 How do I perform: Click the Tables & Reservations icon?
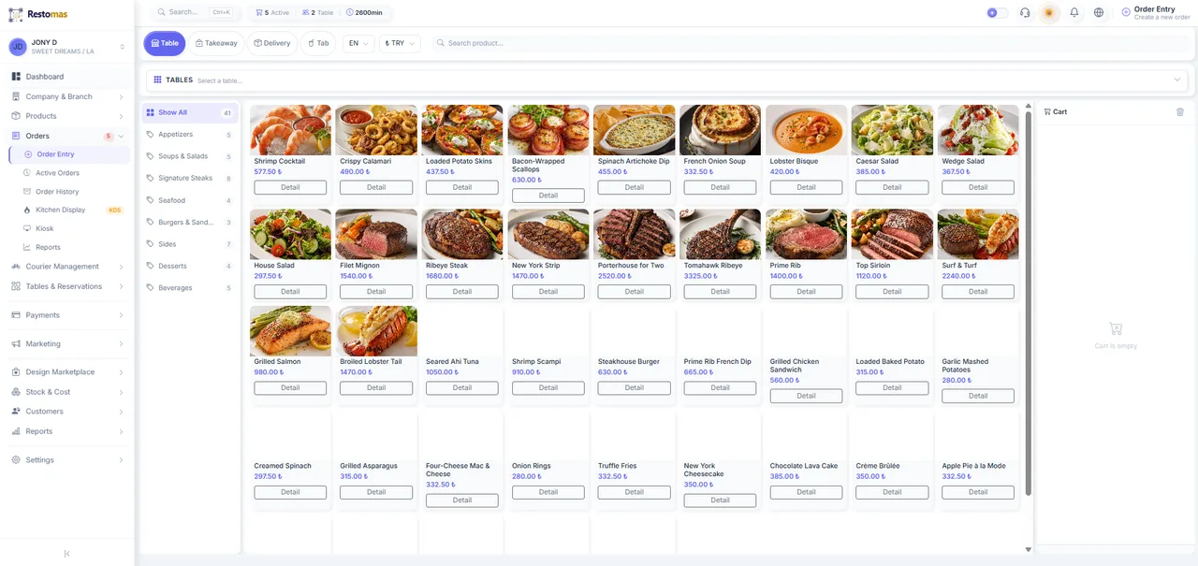(16, 286)
